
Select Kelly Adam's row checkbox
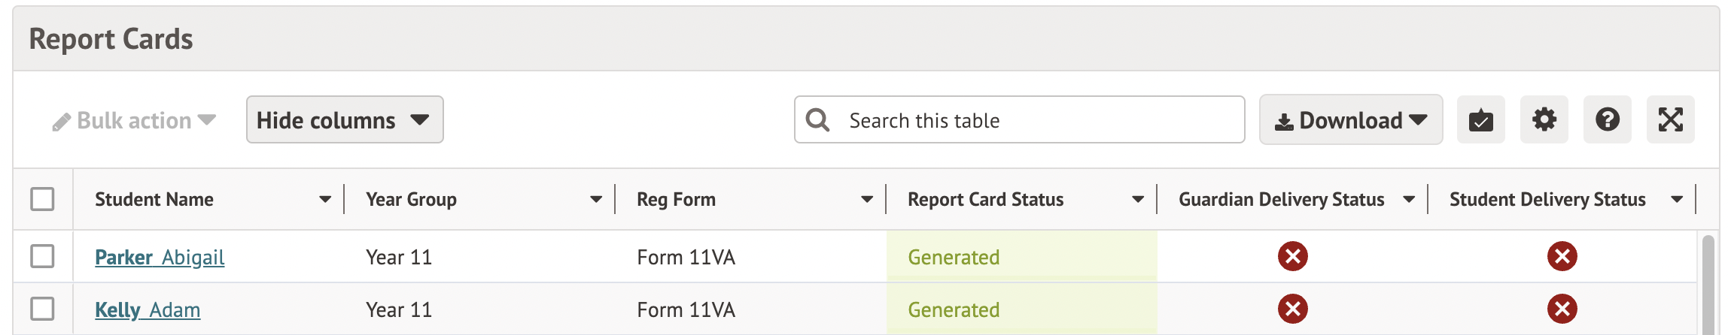(42, 309)
